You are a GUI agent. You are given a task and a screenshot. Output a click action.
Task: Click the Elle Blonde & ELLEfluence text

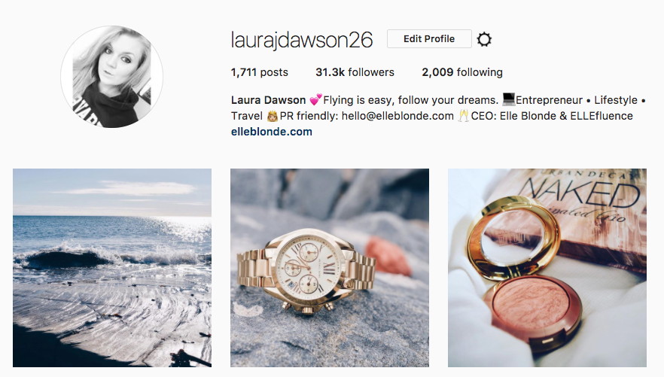point(566,116)
